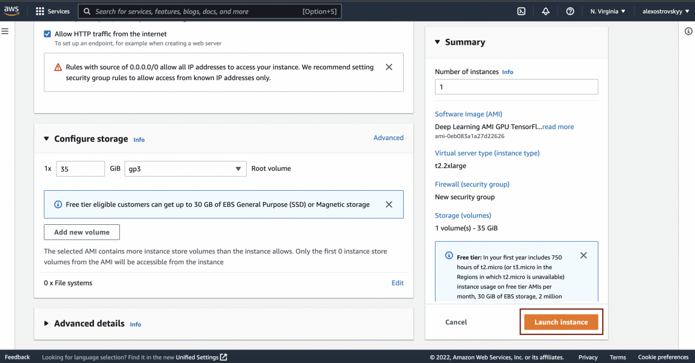Viewport: 695px width, 363px height.
Task: Open the N. Virginia region selector
Action: pos(608,11)
